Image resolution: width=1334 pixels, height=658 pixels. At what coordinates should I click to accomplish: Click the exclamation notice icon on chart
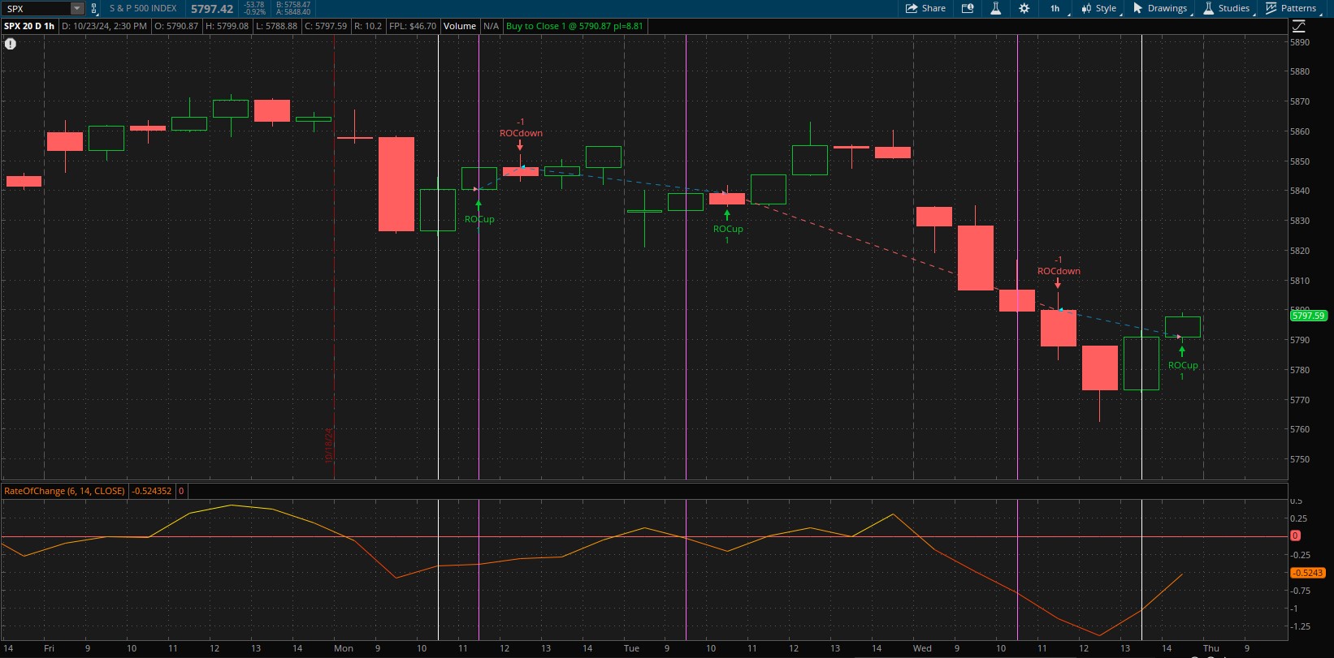11,44
